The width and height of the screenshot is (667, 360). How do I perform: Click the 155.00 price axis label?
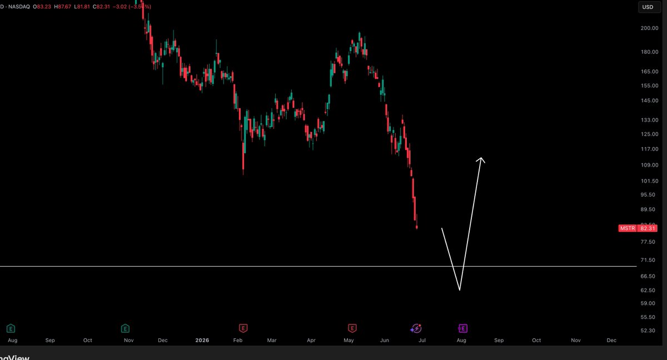pyautogui.click(x=649, y=86)
